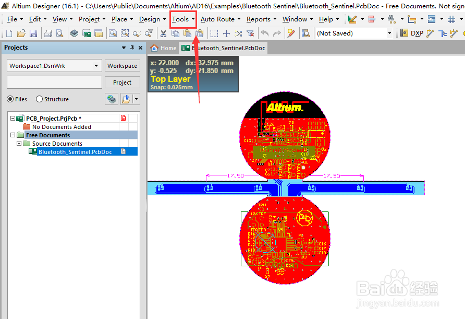Open the Workspace1.DsnWrk combo box
The height and width of the screenshot is (319, 465).
[54, 66]
